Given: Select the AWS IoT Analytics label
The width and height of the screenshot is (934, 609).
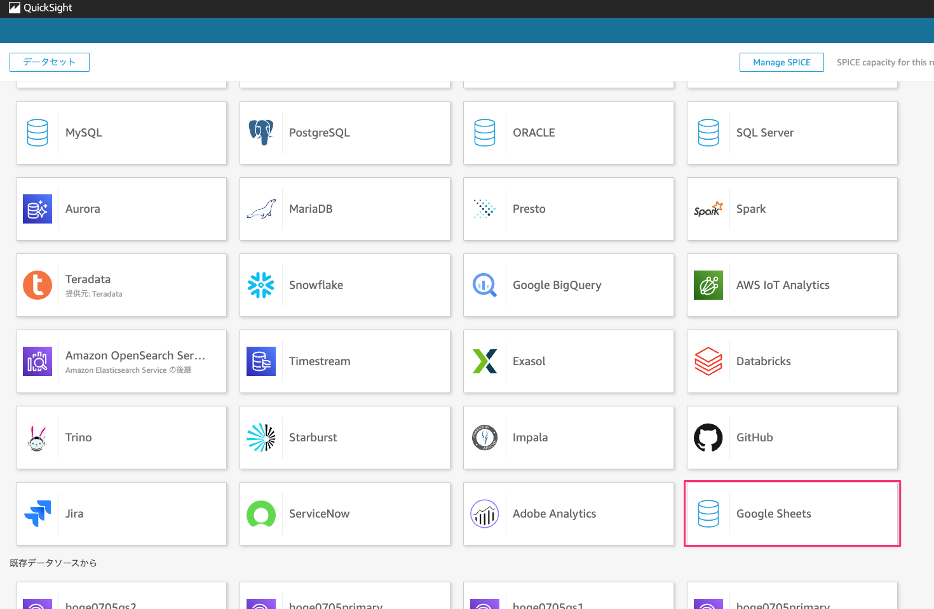Looking at the screenshot, I should point(783,285).
